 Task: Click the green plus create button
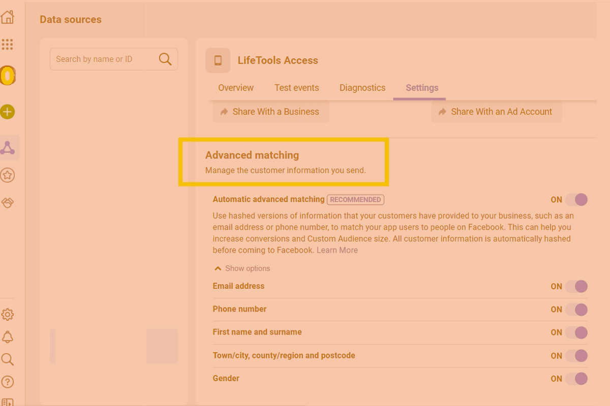[x=7, y=112]
